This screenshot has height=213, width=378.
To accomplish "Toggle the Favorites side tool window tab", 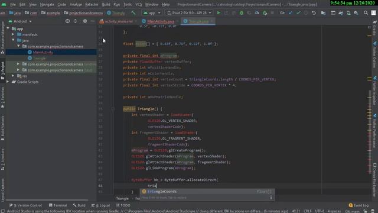I will [x=2, y=98].
